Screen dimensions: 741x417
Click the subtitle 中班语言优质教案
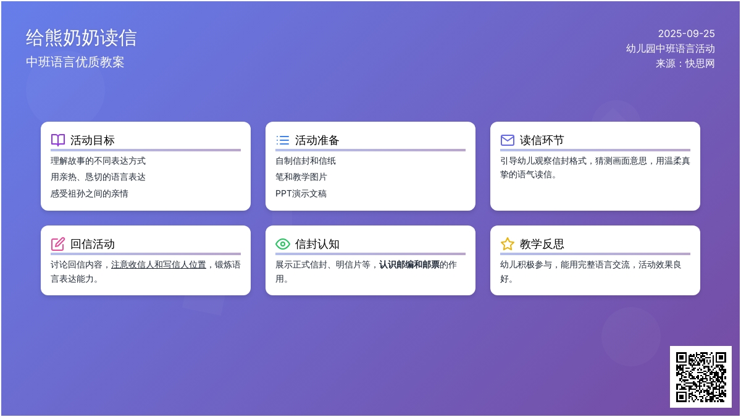coord(75,62)
